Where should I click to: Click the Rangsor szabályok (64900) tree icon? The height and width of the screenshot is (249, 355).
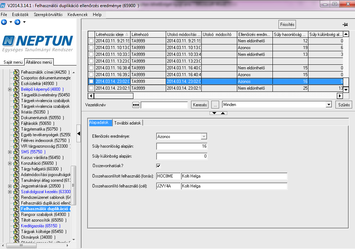pos(16,214)
